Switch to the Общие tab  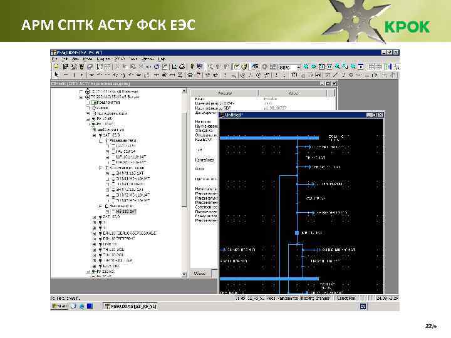pyautogui.click(x=200, y=274)
